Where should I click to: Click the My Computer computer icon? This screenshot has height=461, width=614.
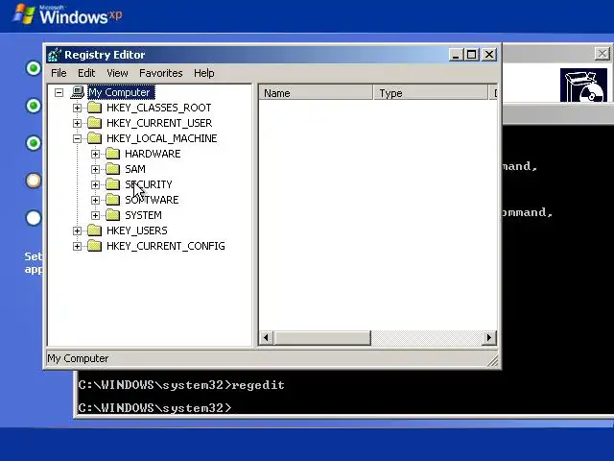[77, 92]
